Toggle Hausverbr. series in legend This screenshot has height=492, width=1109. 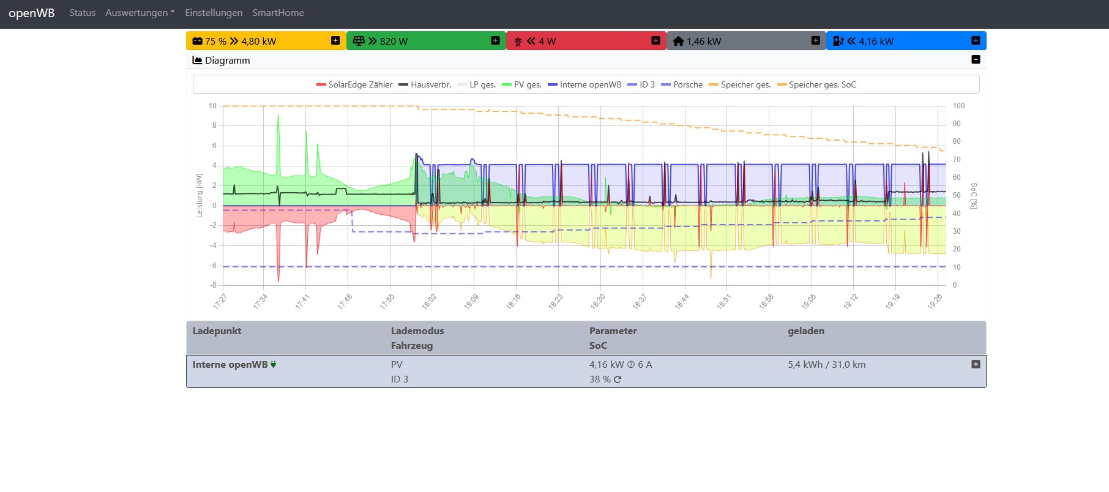[425, 84]
